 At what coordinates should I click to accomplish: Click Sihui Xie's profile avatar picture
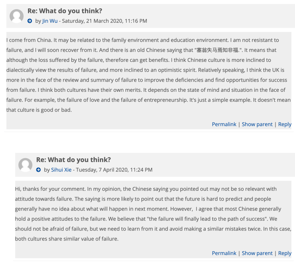pos(25,165)
